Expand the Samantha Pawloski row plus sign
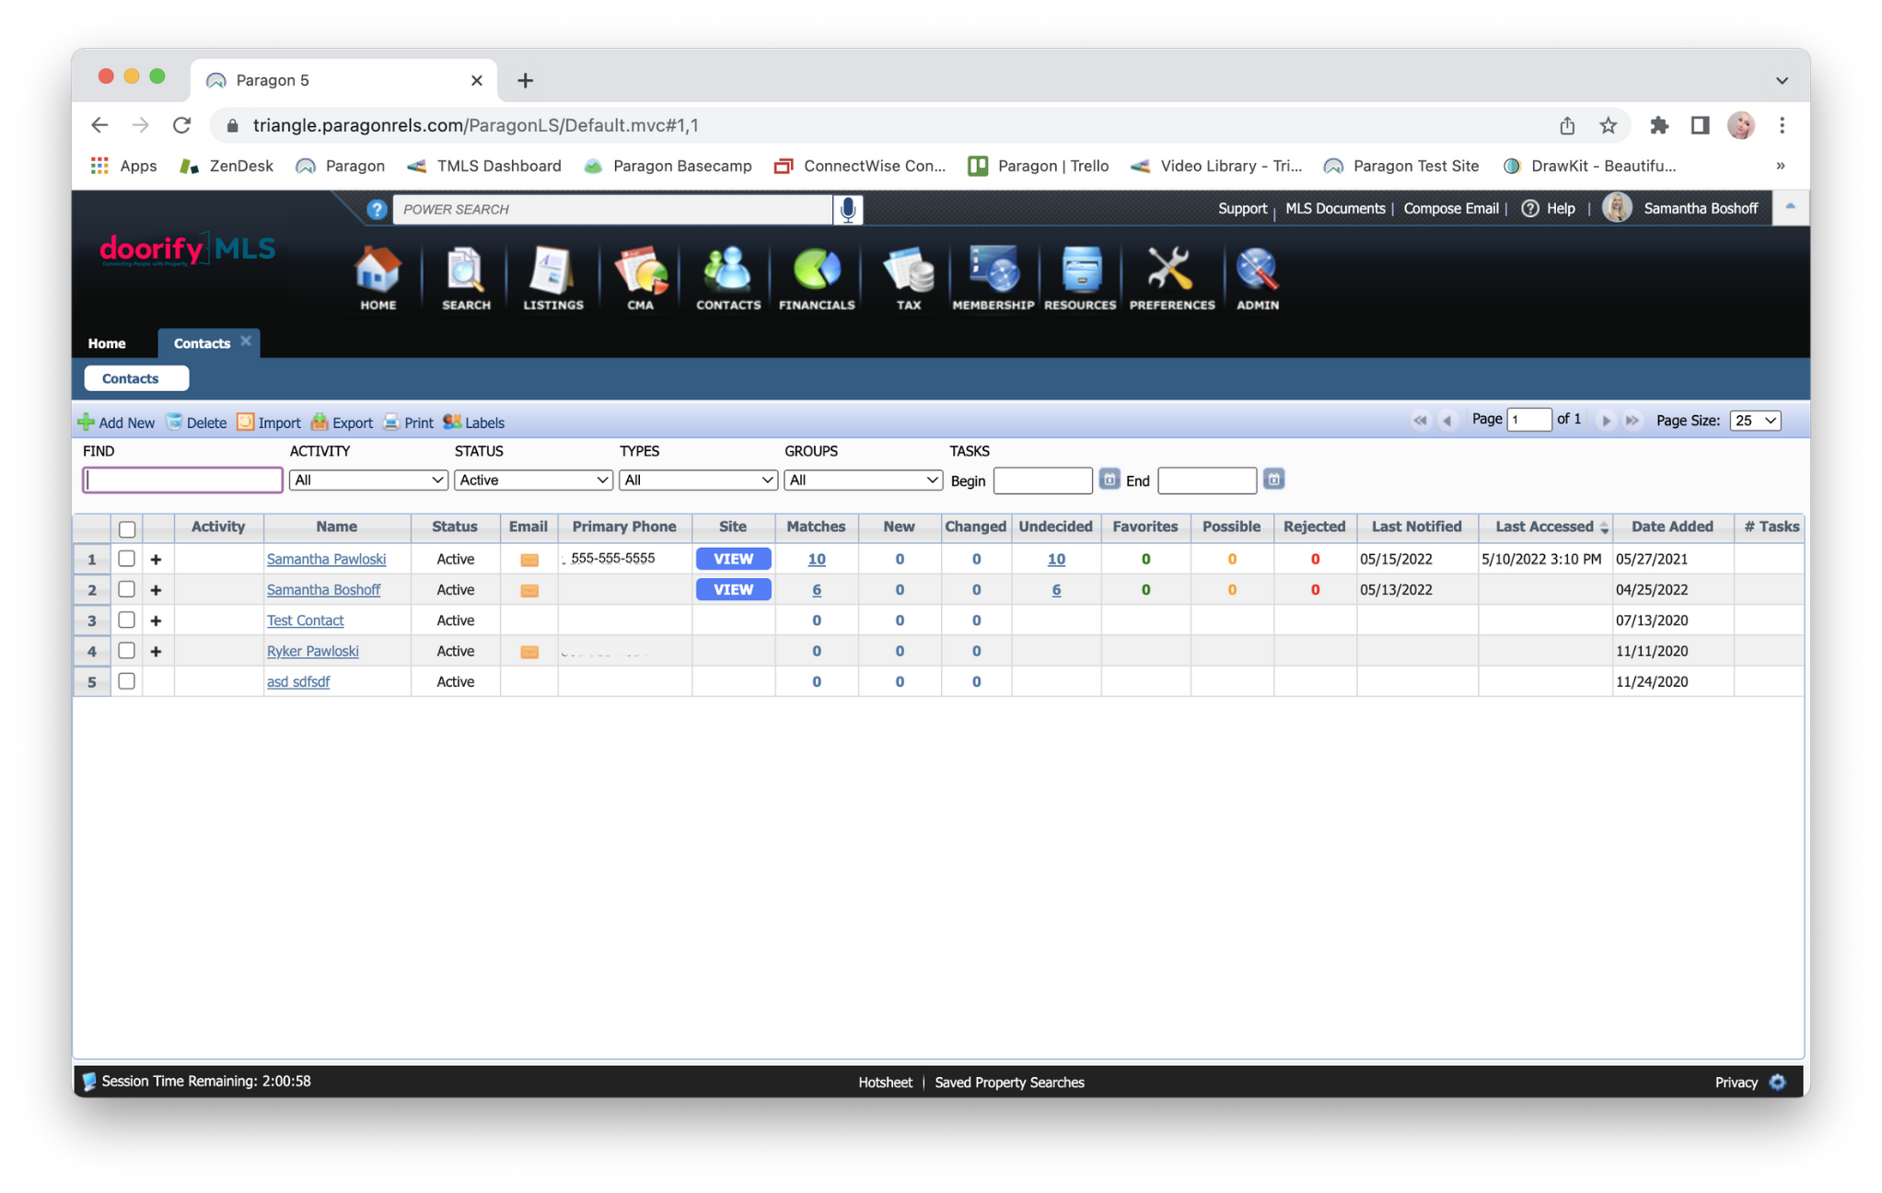The width and height of the screenshot is (1882, 1193). pyautogui.click(x=157, y=560)
